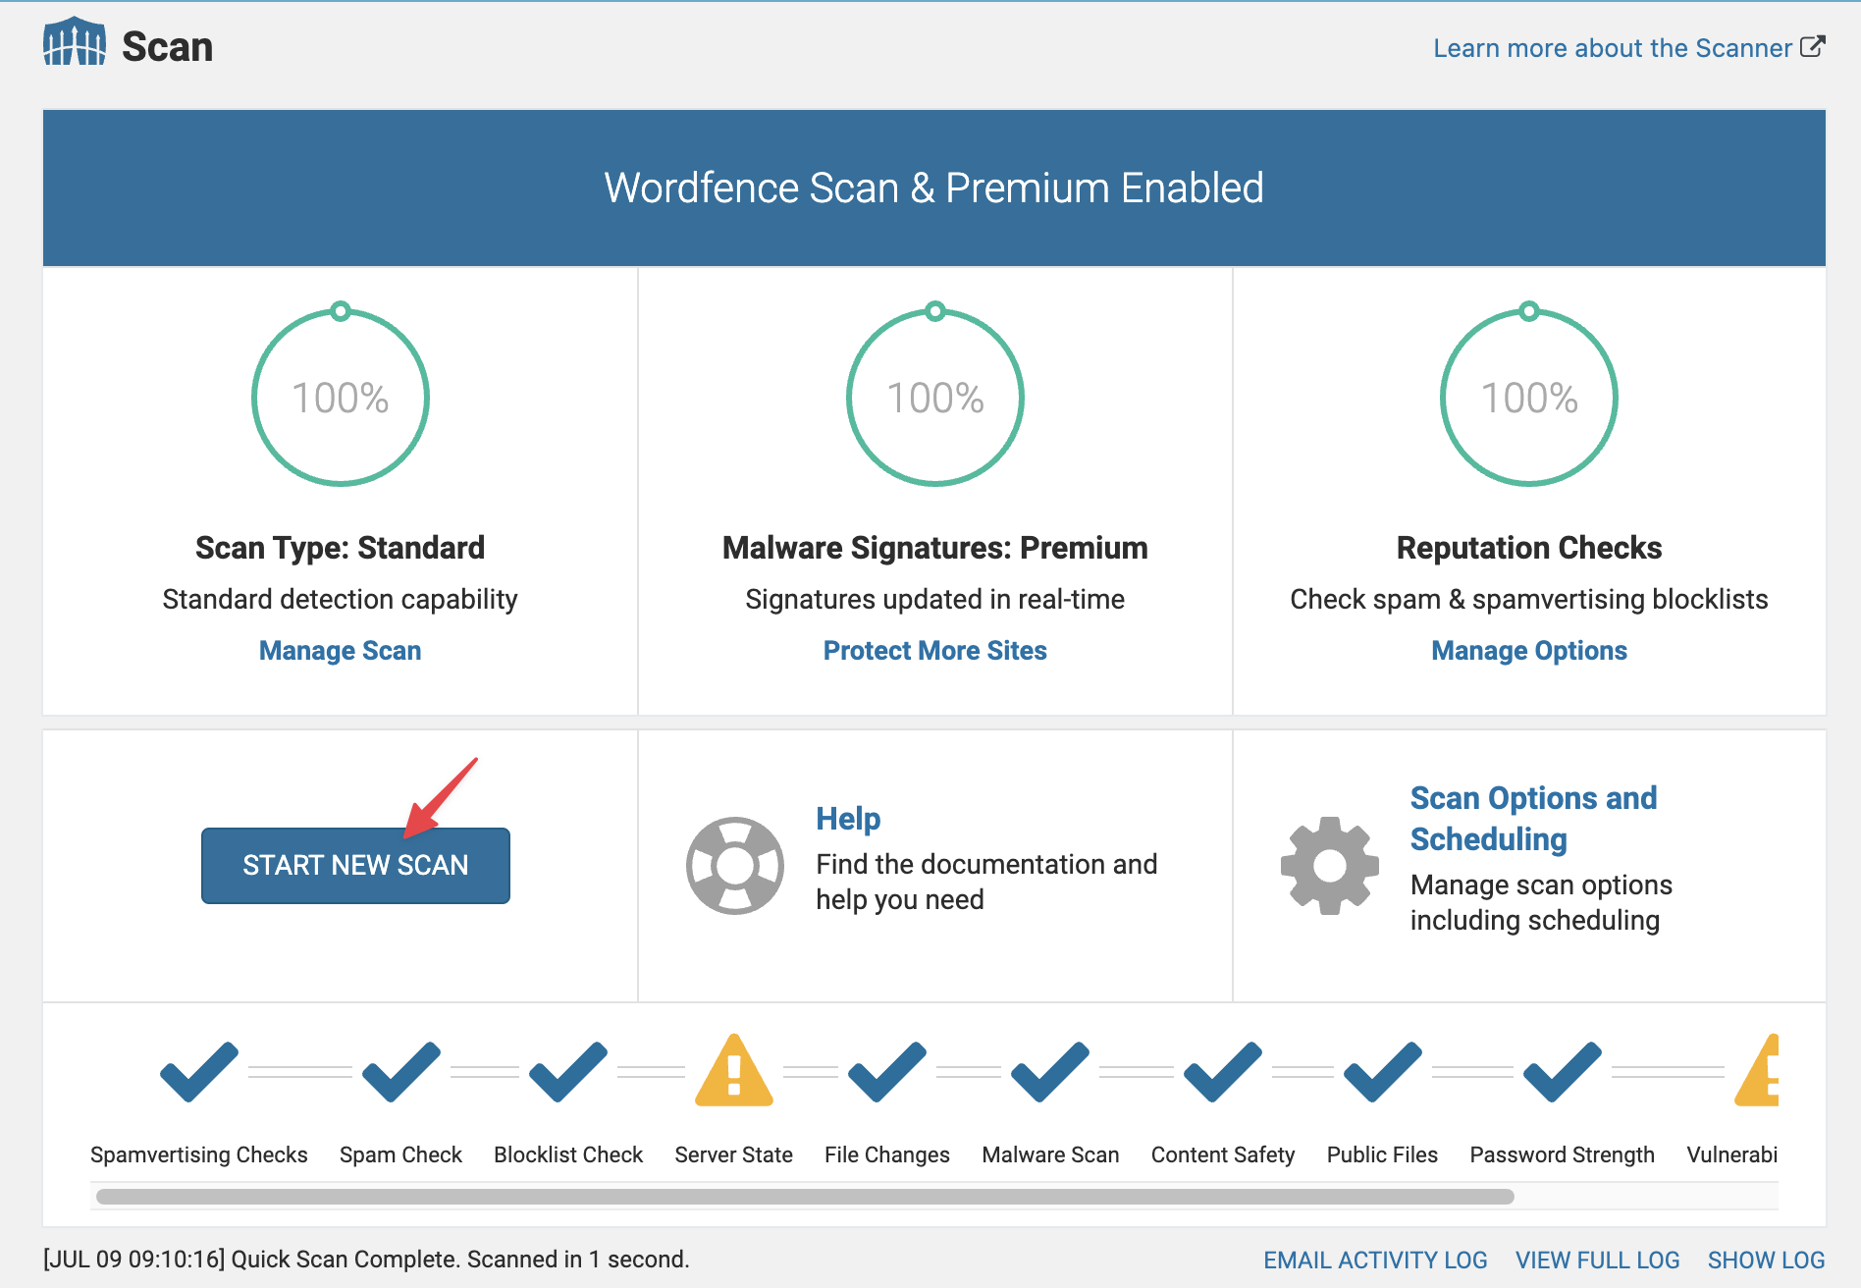Click the Scan page heading
1861x1288 pixels.
167,47
